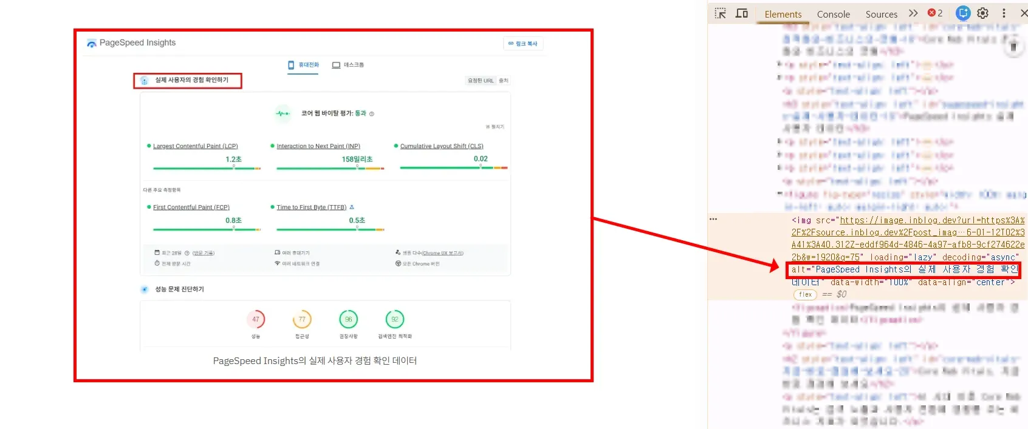
Task: Switch to the 데스크톱 desktop tab
Action: pyautogui.click(x=348, y=65)
